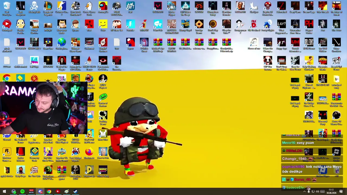Select the Mother's Eye DEMO.zip archive
Image resolution: width=347 pixels, height=195 pixels.
(158, 45)
